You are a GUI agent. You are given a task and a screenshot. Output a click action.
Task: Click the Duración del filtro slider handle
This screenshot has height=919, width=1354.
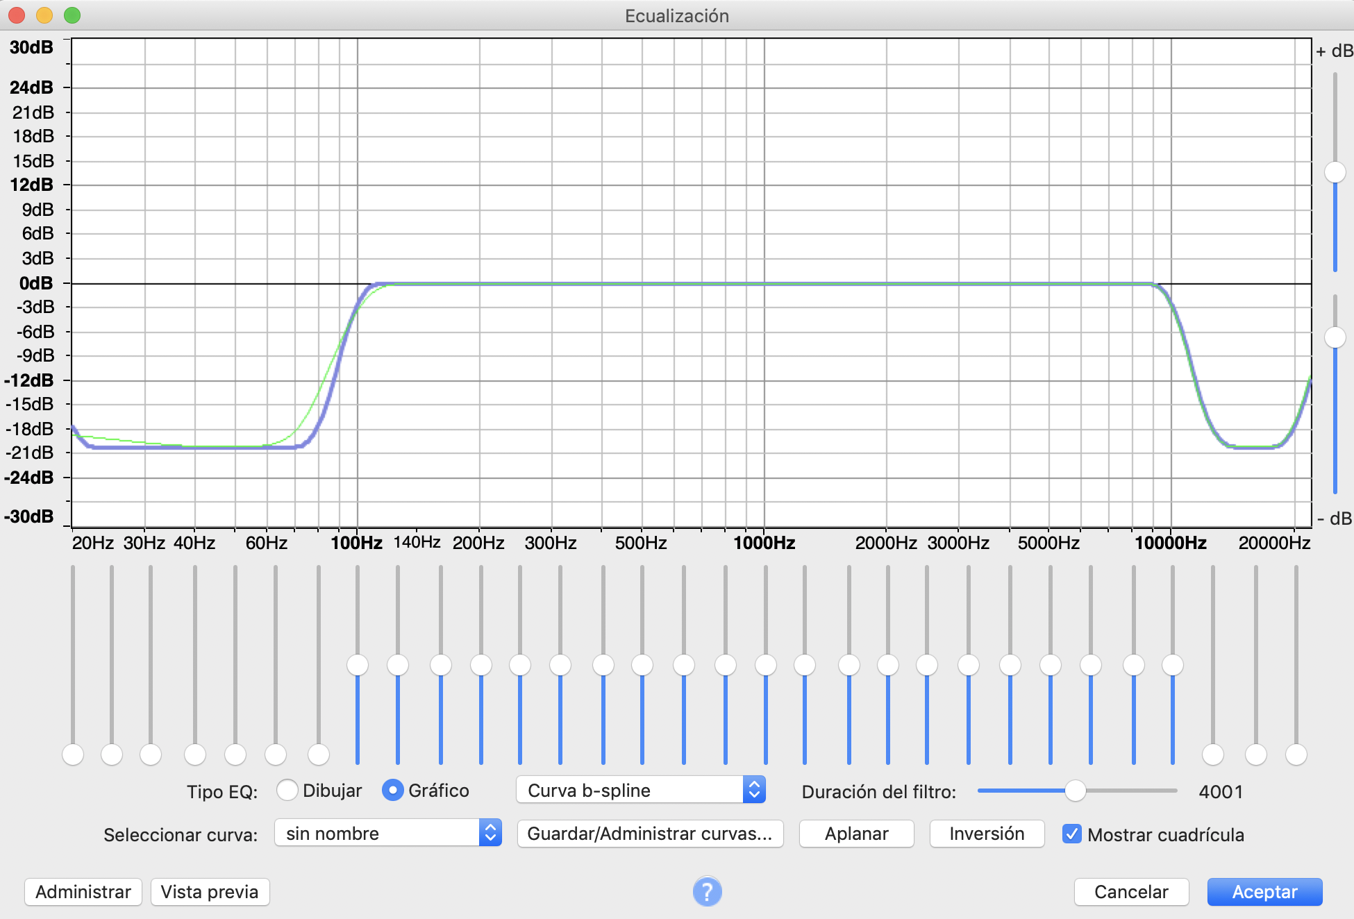point(1075,791)
